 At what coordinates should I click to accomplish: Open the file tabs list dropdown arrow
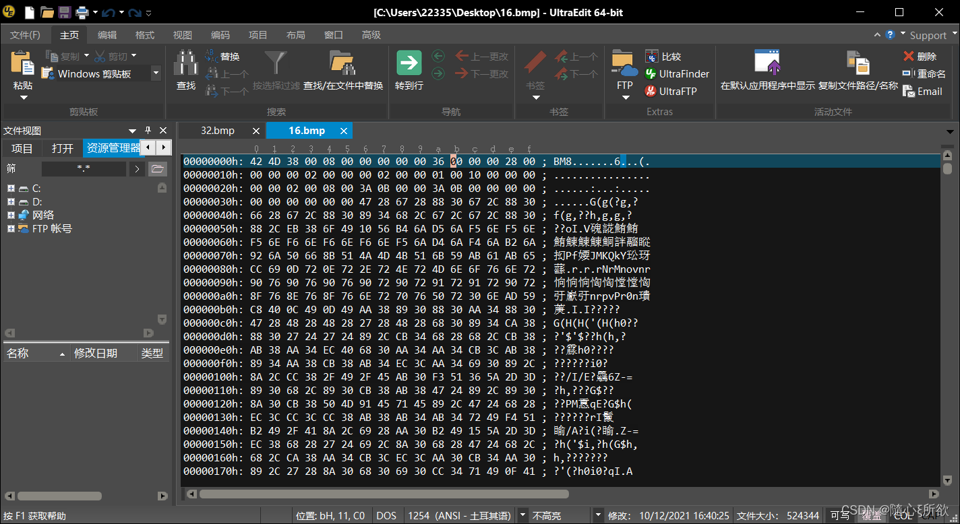(x=950, y=131)
